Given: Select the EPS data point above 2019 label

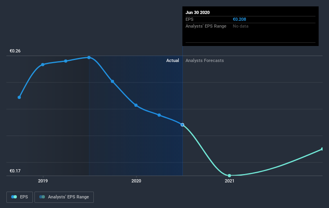Looking at the screenshot, I should (42, 64).
